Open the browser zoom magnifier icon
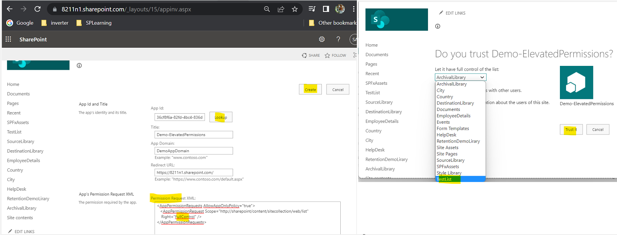 pos(267,9)
